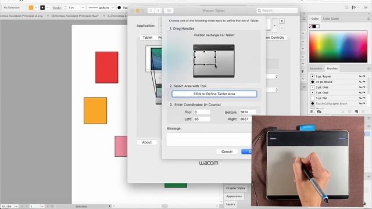Open the Appearance panel

tap(234, 196)
